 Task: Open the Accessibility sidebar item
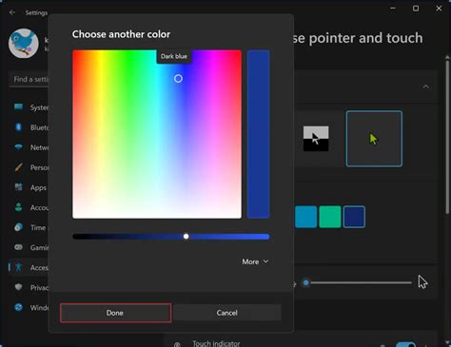pos(29,267)
